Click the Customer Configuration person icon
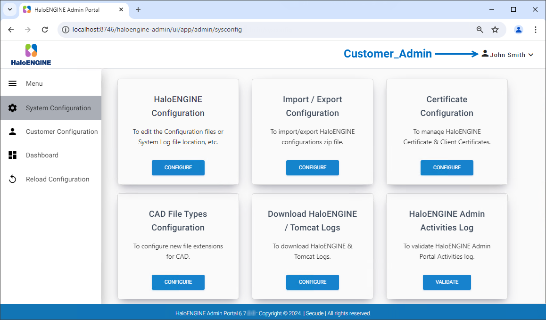546x320 pixels. coord(13,131)
